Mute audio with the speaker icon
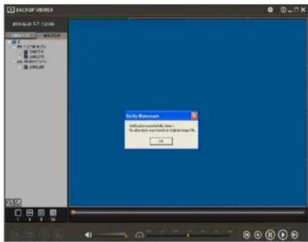This screenshot has width=308, height=242. coord(88,235)
